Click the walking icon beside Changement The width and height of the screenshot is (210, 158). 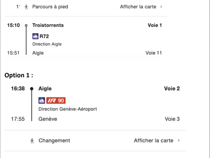point(32,141)
